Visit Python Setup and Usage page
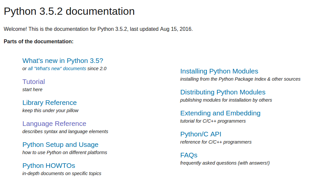 pos(61,145)
